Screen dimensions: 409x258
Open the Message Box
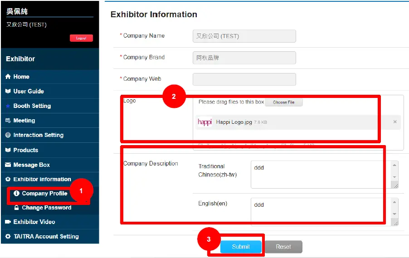tap(50, 165)
